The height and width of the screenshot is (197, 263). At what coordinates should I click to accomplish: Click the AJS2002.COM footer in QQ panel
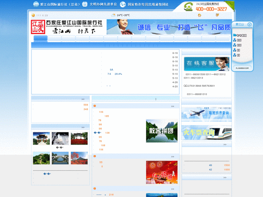coord(242,68)
